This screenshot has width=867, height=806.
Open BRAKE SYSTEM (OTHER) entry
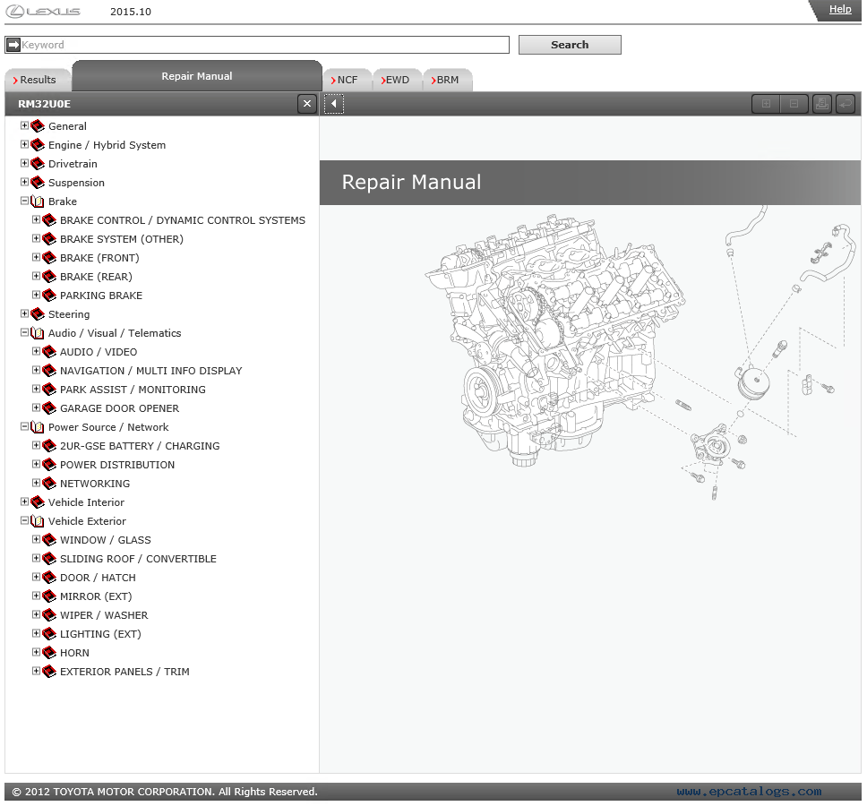coord(122,239)
